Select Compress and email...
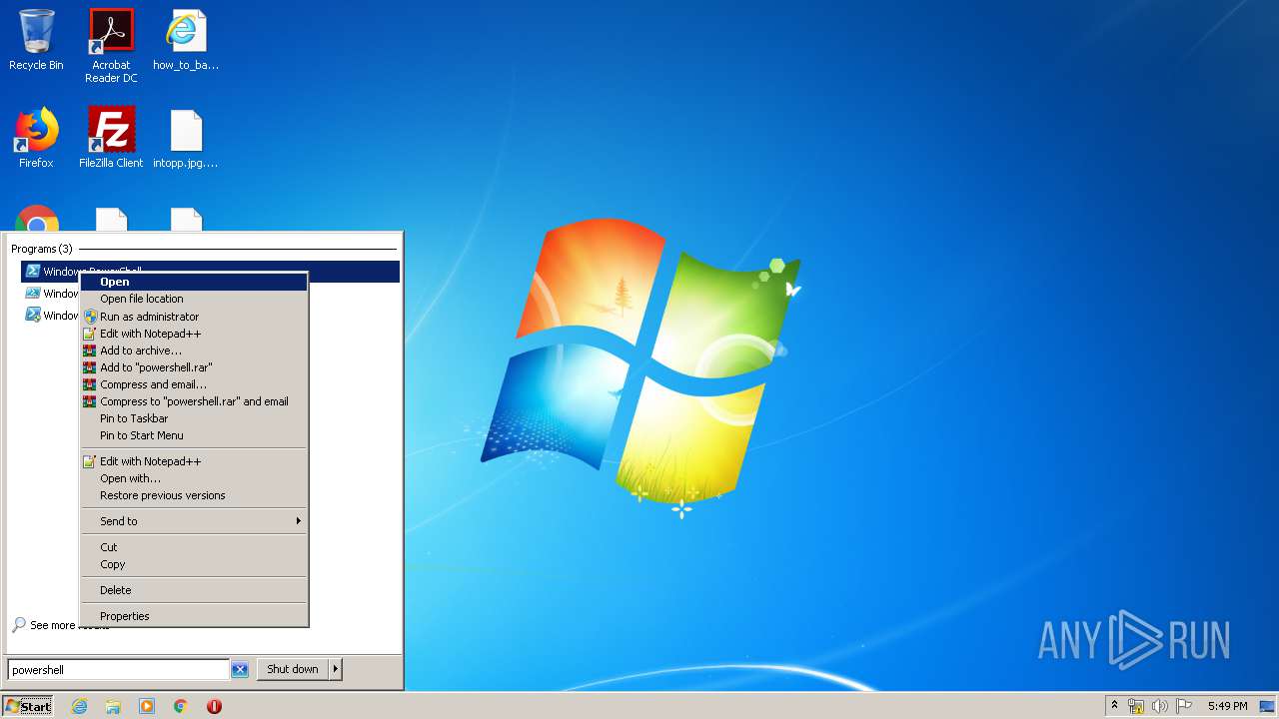Screen dimensions: 1279x719 point(194,384)
